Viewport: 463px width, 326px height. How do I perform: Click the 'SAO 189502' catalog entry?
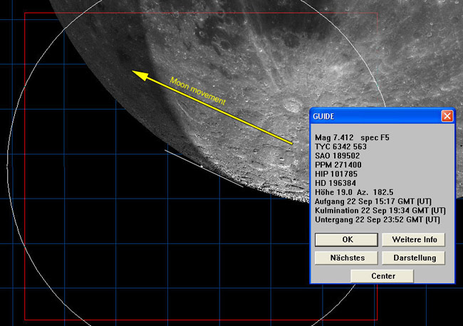(x=337, y=156)
